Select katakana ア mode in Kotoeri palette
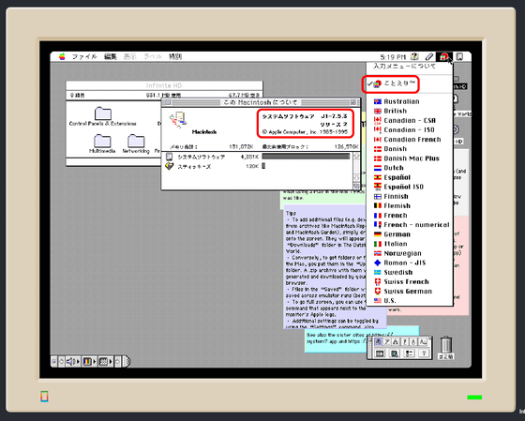Image resolution: width=525 pixels, height=421 pixels. [x=387, y=342]
